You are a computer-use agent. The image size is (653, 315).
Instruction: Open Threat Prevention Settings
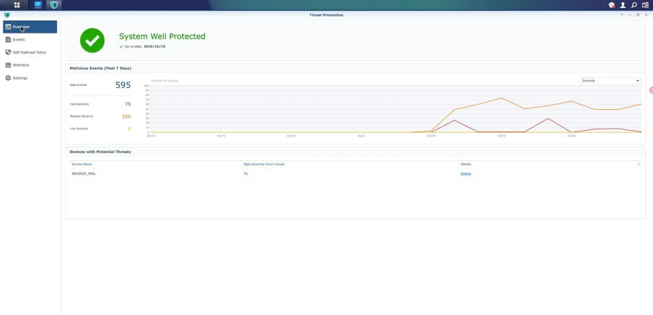[x=30, y=78]
